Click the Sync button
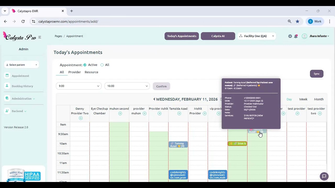This screenshot has height=188, width=335. pyautogui.click(x=317, y=74)
